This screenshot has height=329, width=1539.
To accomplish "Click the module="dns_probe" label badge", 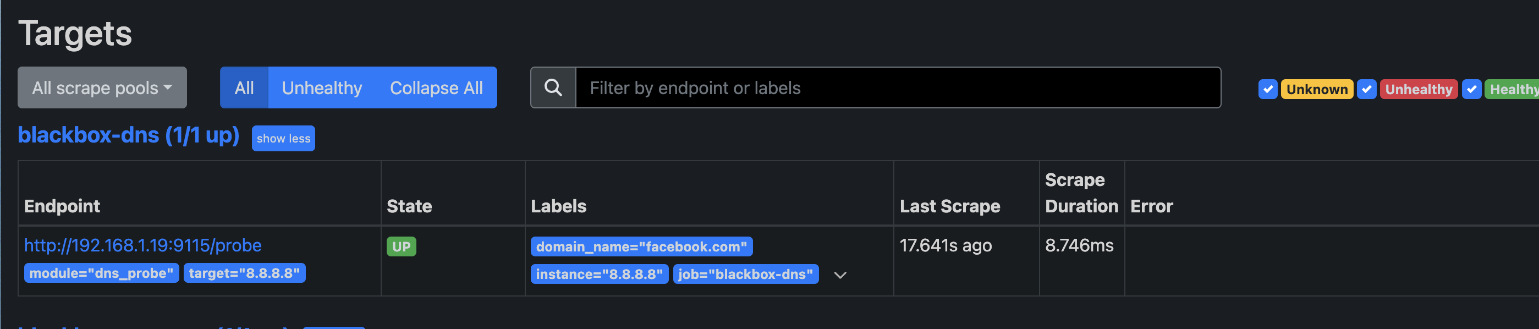I will point(101,273).
